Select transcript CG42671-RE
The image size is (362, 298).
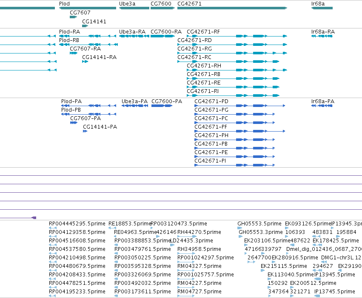coord(233,87)
